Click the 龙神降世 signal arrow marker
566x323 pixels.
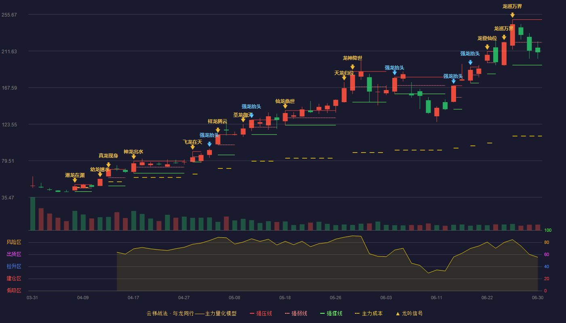point(353,67)
